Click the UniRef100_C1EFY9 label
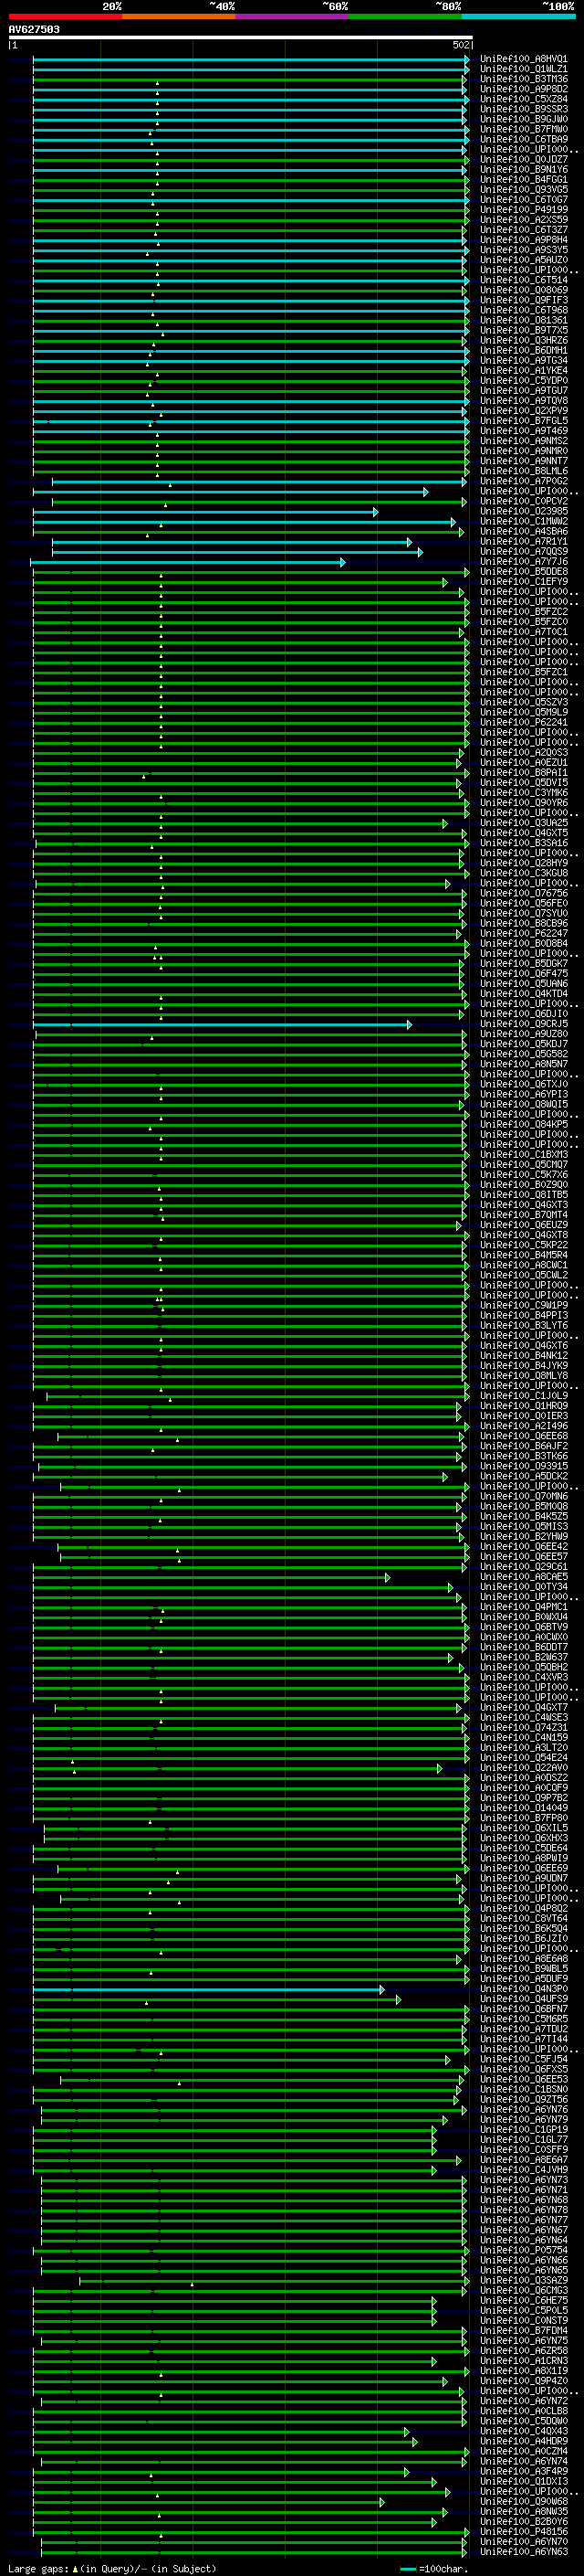This screenshot has width=584, height=2576. (x=524, y=581)
